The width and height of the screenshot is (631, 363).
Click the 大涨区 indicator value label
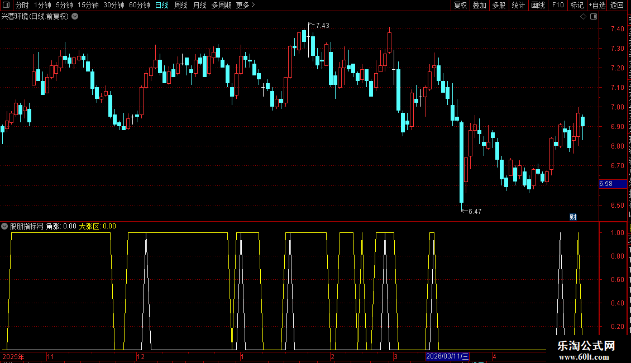coord(97,226)
